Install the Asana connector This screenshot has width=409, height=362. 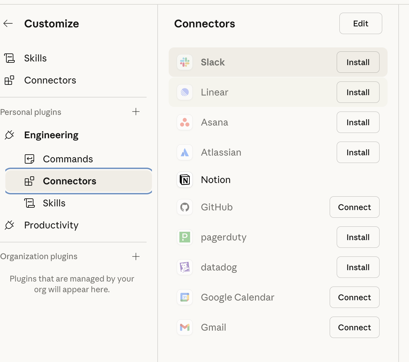[358, 122]
